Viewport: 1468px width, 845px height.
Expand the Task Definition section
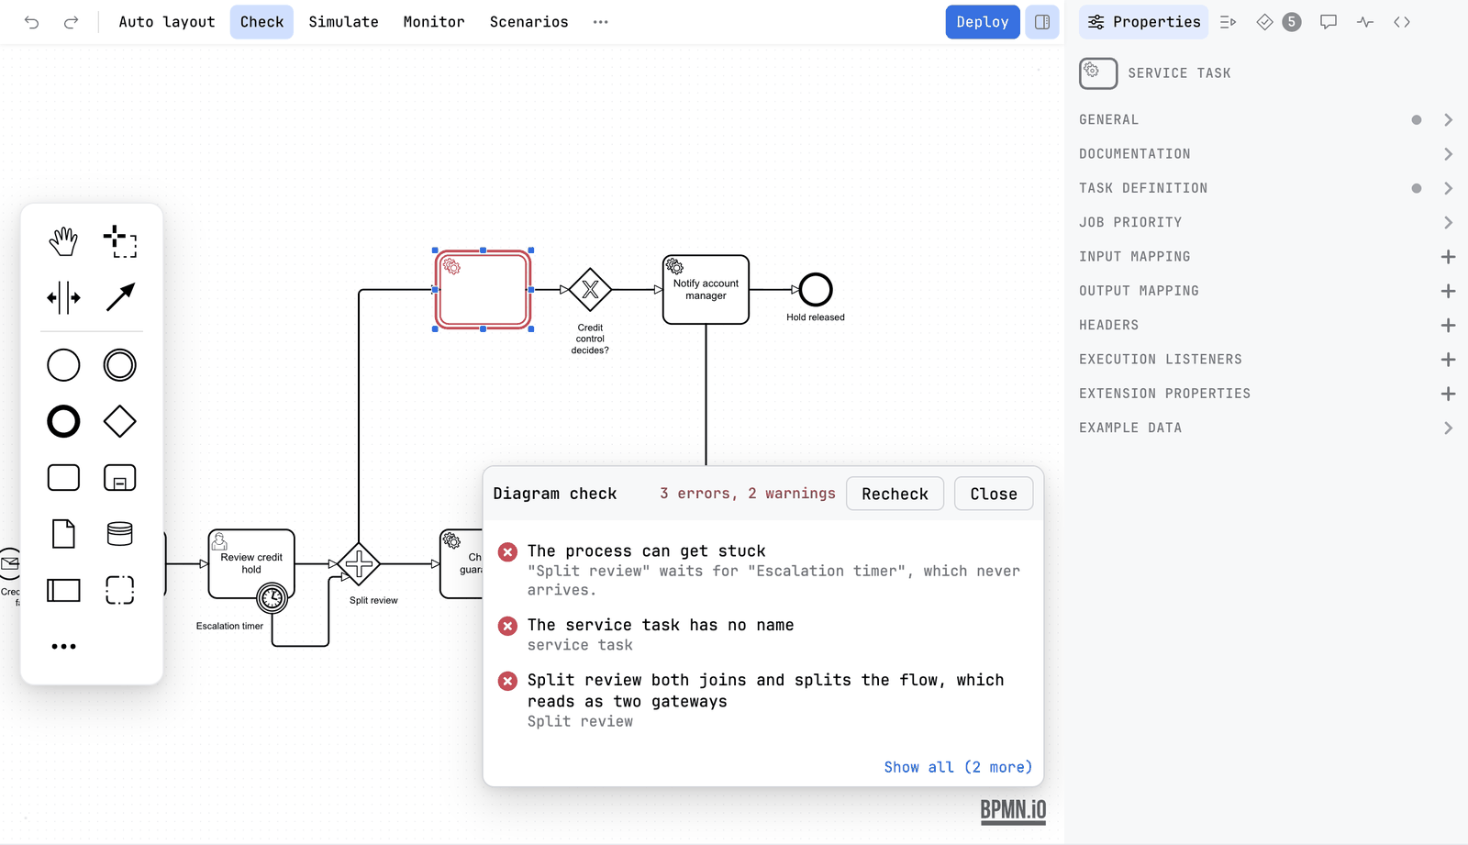tap(1266, 188)
